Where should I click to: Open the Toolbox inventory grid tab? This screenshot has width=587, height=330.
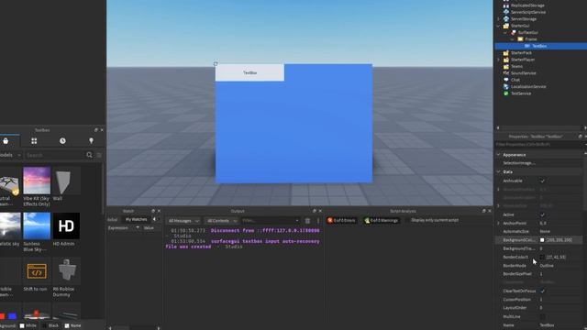(x=34, y=141)
